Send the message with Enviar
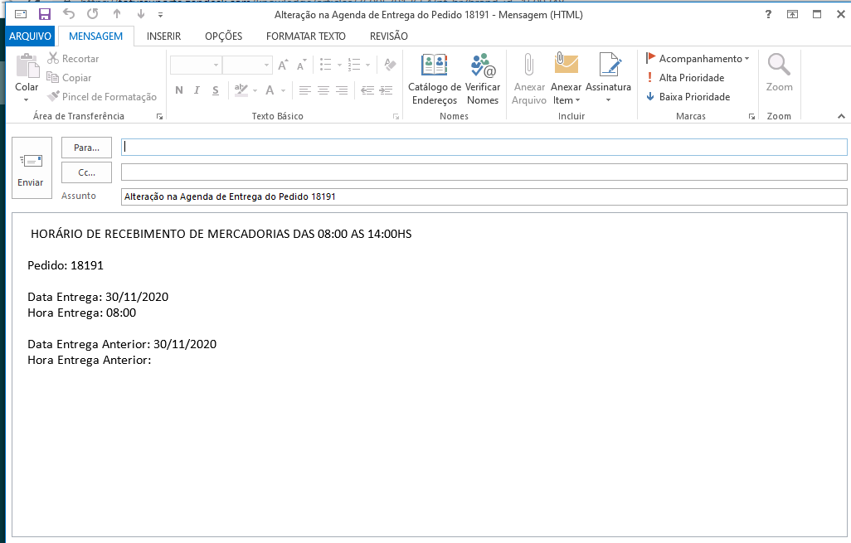Image resolution: width=851 pixels, height=543 pixels. [x=32, y=167]
